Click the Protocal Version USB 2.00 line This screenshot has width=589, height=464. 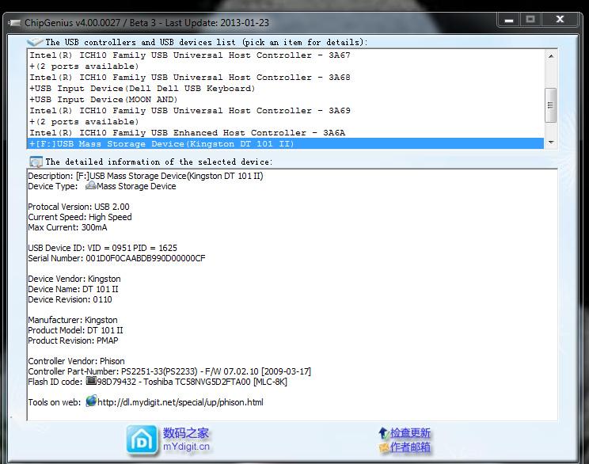click(78, 207)
